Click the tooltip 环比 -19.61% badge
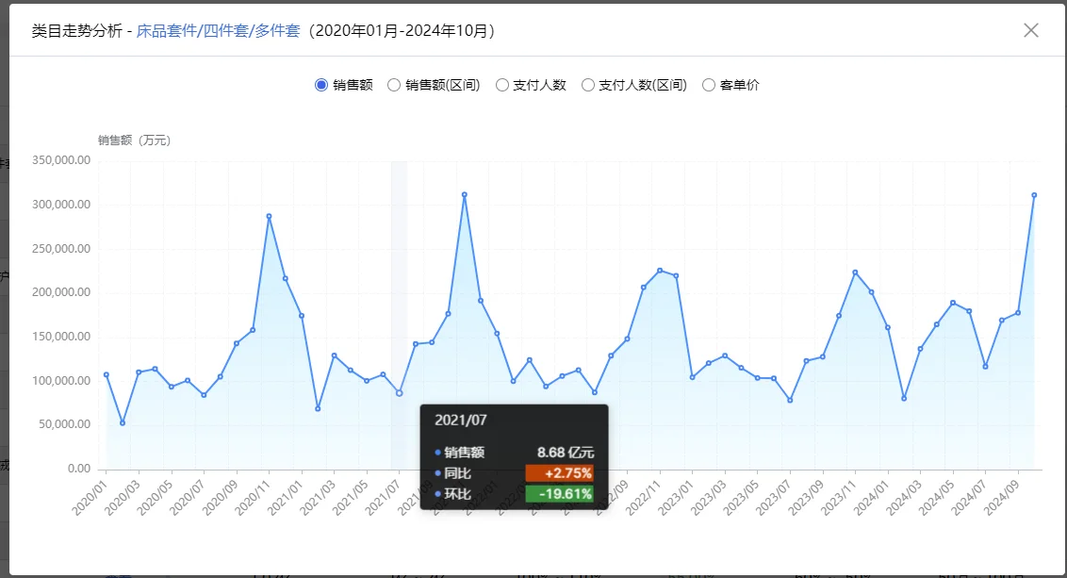This screenshot has width=1067, height=578. [x=559, y=493]
